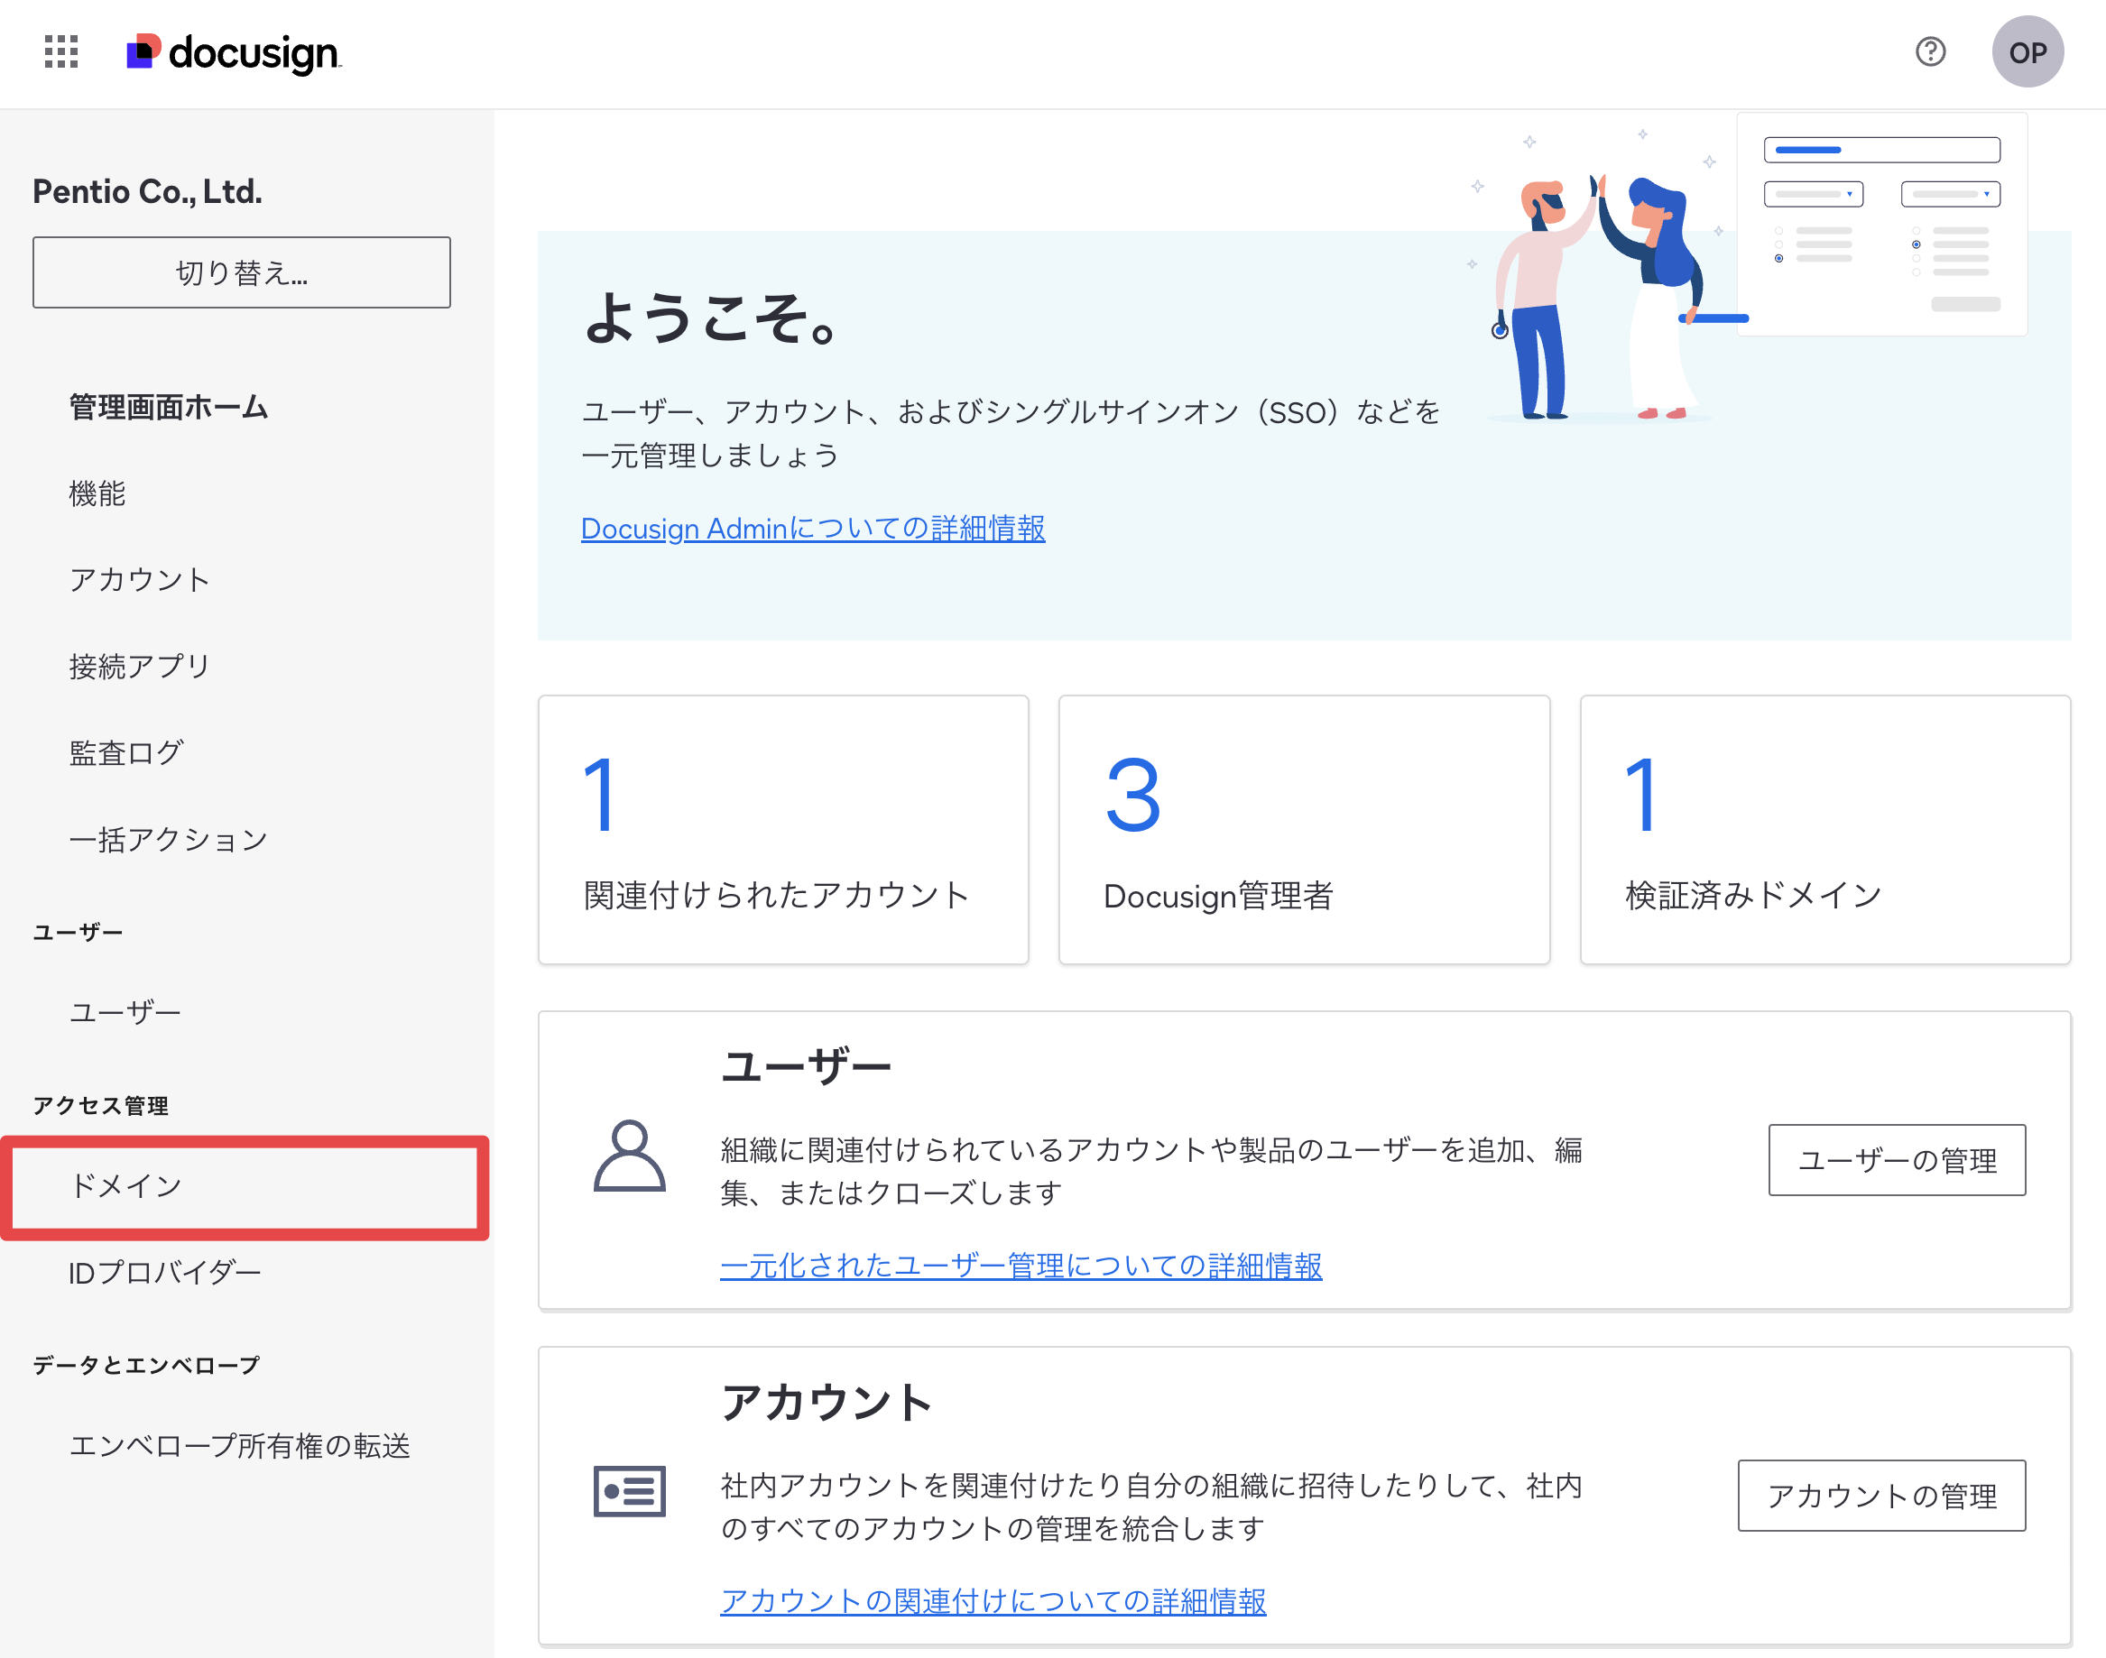Open IDプロバイダー in the sidebar
Viewport: 2106px width, 1658px height.
165,1273
